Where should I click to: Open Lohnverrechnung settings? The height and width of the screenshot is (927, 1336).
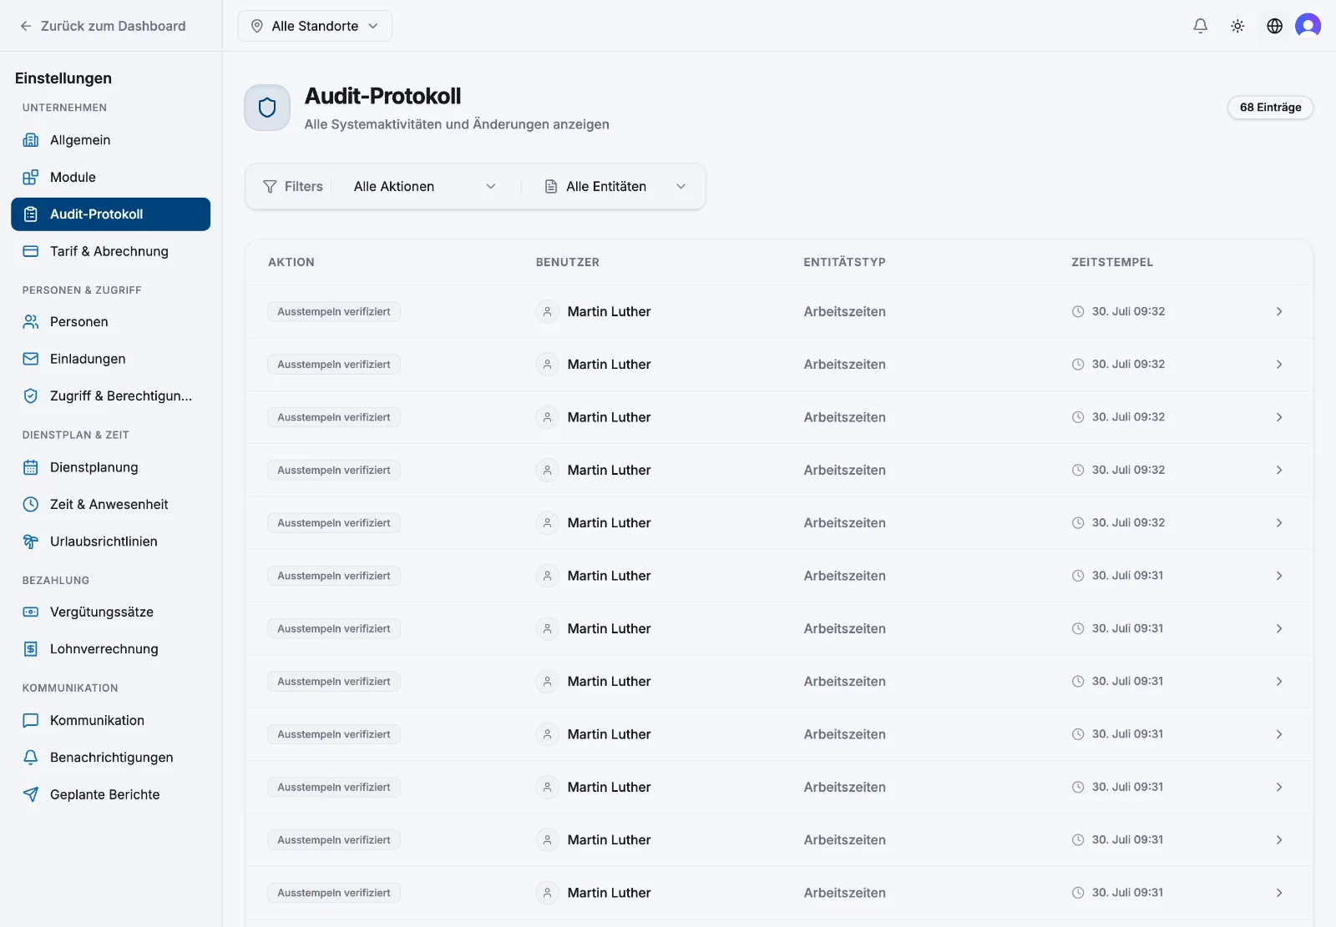tap(110, 649)
